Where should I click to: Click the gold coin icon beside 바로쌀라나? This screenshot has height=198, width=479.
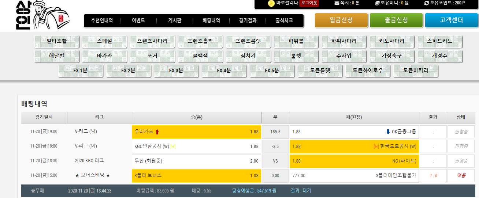(x=271, y=3)
